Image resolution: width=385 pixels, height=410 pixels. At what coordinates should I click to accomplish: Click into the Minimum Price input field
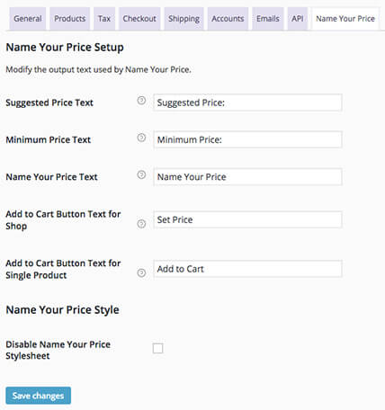[x=247, y=139]
